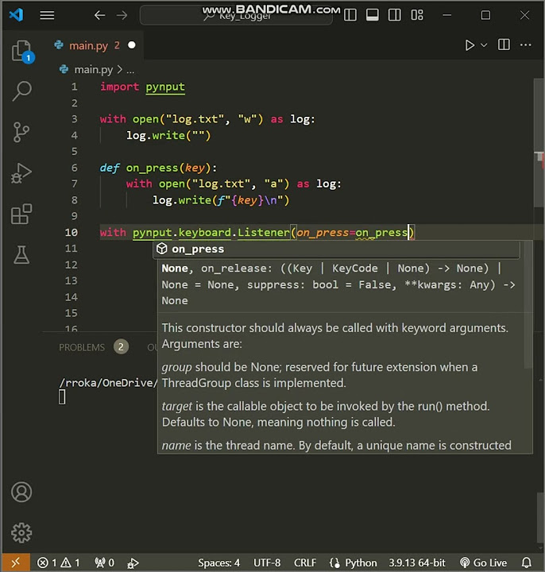545x572 pixels.
Task: Open the Testing flask view
Action: point(21,254)
